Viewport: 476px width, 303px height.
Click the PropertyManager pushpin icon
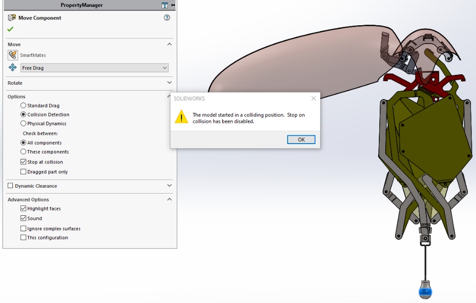(173, 5)
